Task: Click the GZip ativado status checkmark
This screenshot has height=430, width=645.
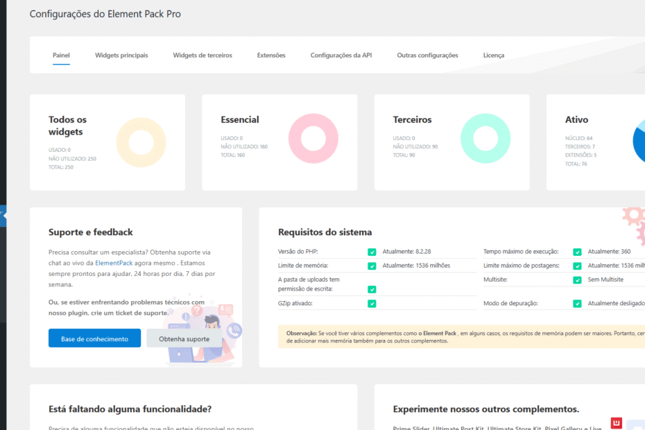Action: click(x=372, y=303)
